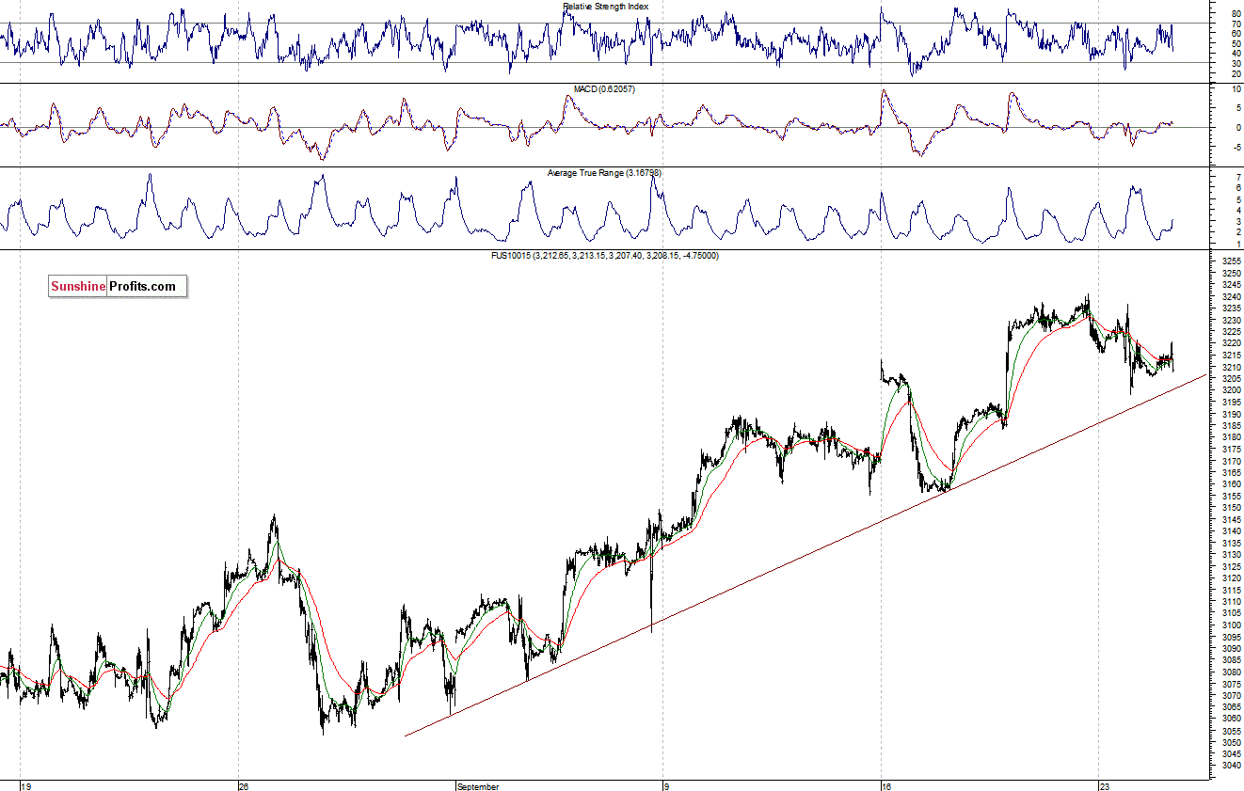
Task: Click the 3055 price axis label
Action: point(1231,731)
